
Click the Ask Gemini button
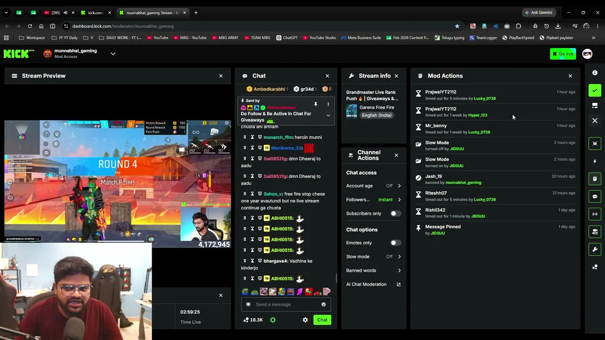point(538,13)
